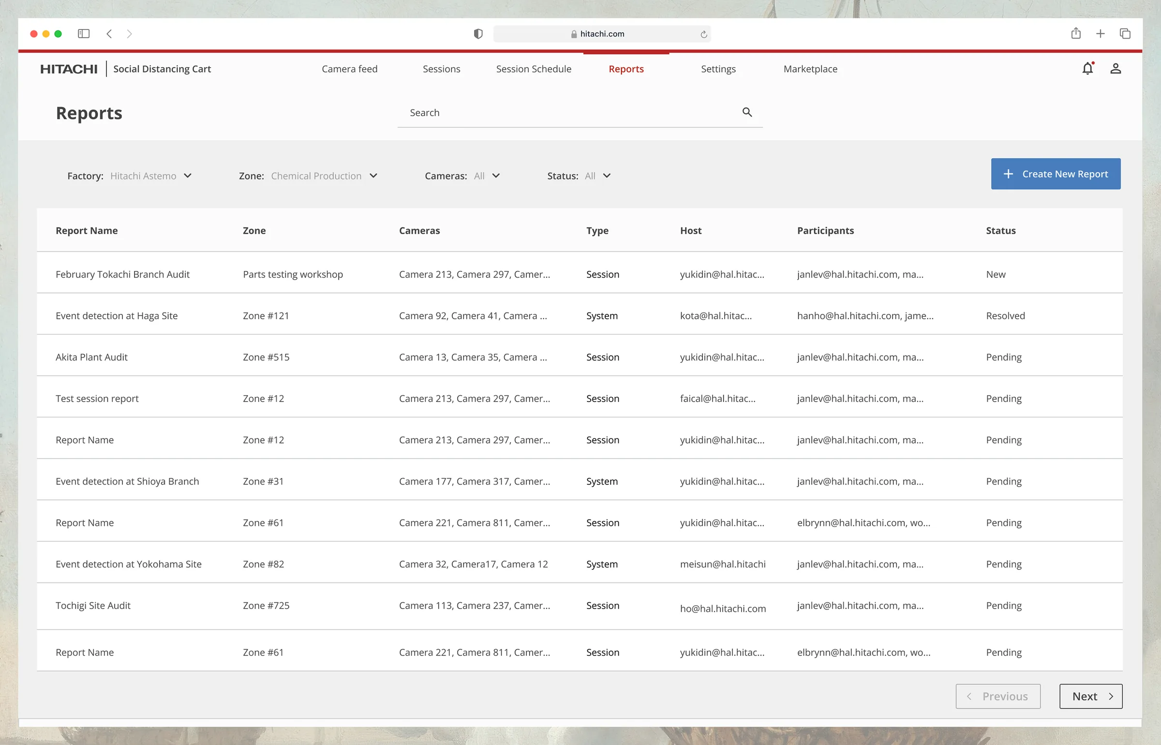Select the Reports tab
The width and height of the screenshot is (1161, 745).
[x=626, y=69]
